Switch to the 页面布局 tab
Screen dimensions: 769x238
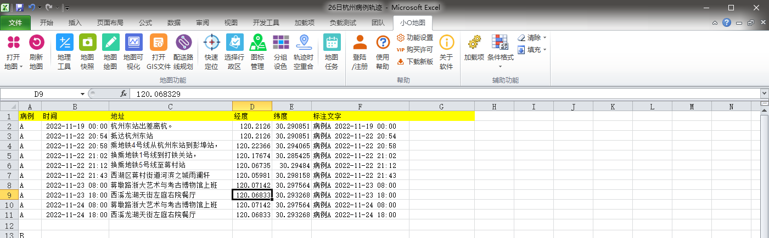click(110, 23)
